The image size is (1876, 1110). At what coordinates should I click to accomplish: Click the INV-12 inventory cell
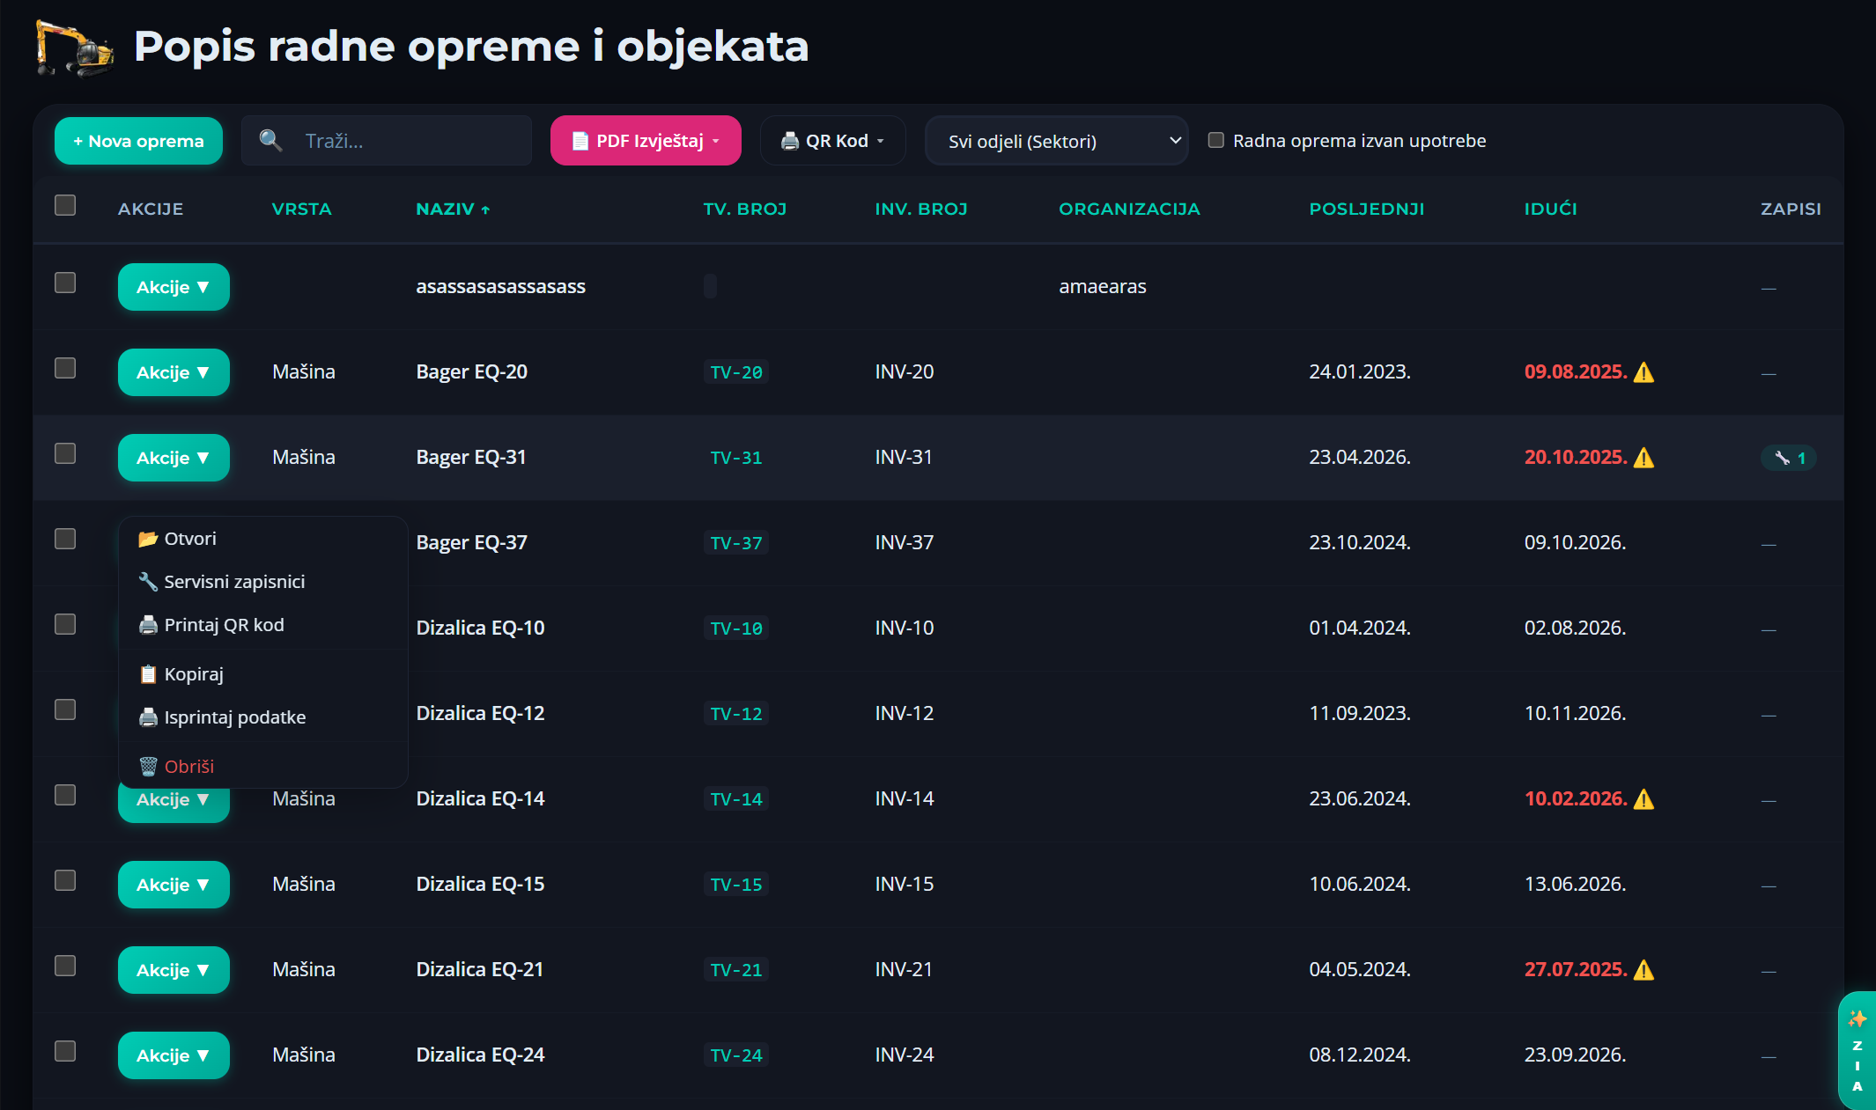tap(904, 714)
